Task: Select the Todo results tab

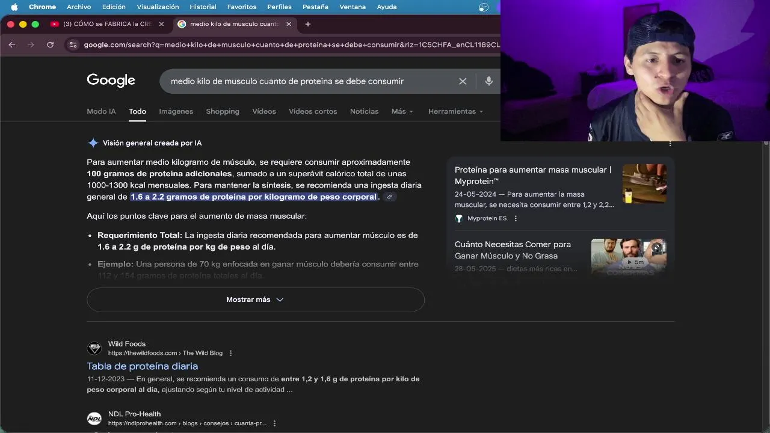Action: pos(137,111)
